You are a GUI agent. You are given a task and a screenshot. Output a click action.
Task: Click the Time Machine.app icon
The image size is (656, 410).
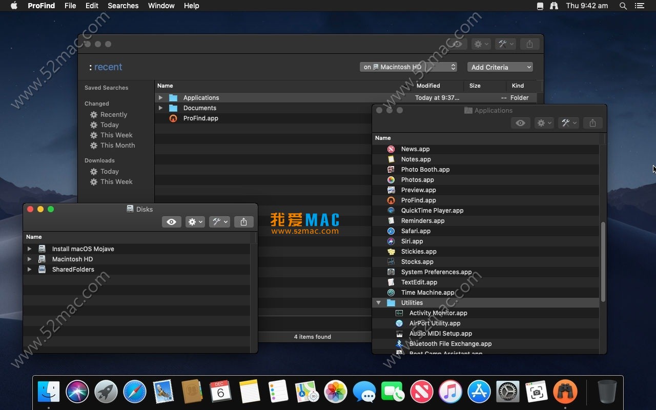(391, 292)
